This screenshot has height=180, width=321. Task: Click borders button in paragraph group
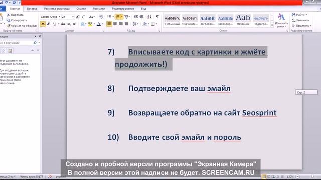coord(153,24)
